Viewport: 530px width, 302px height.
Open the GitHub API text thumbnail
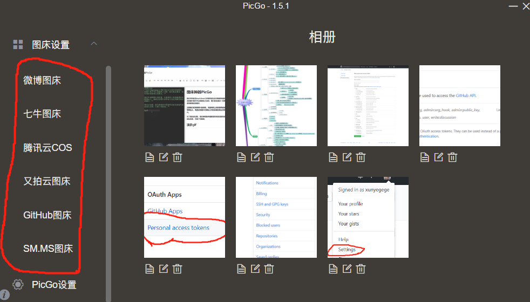point(460,106)
